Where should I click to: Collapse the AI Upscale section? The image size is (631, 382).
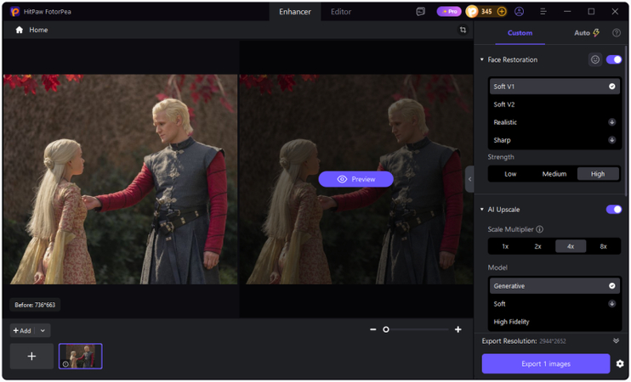(x=481, y=210)
